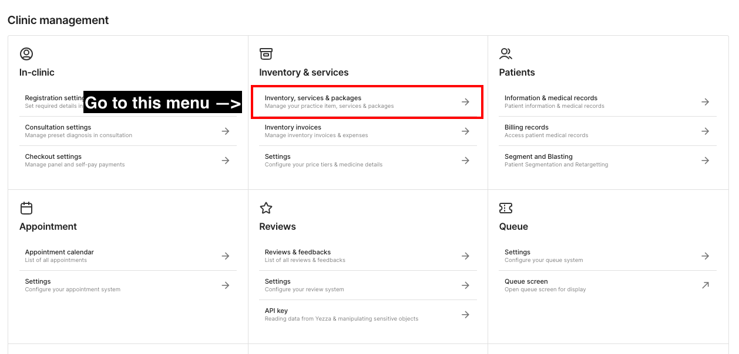Click the In-clinic person icon

point(26,54)
